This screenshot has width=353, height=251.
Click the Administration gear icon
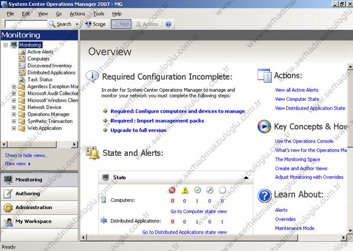[x=8, y=208]
